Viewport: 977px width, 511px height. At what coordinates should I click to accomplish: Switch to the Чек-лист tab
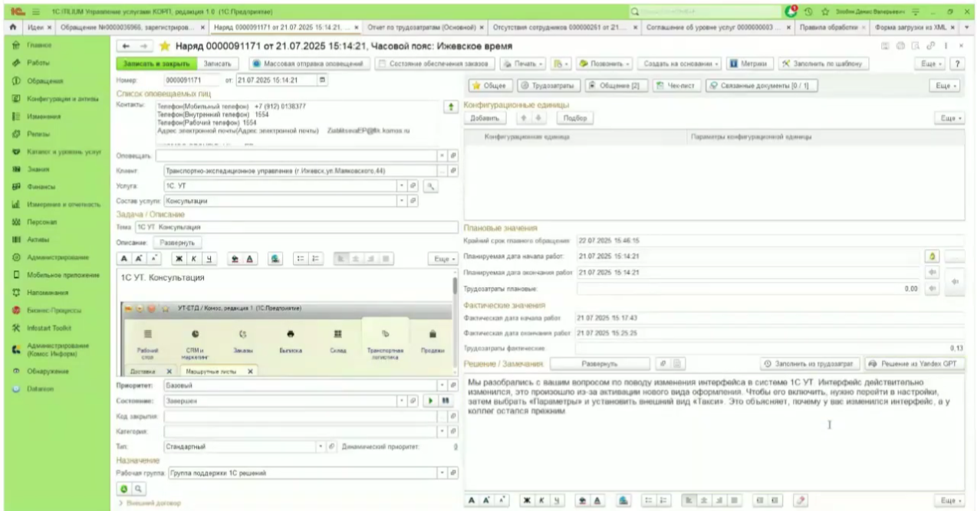[675, 87]
